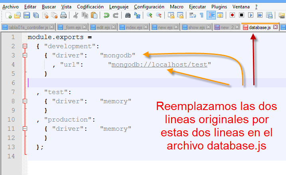Image resolution: width=286 pixels, height=175 pixels.
Task: Cut selection using scissors icon
Action: [75, 15]
